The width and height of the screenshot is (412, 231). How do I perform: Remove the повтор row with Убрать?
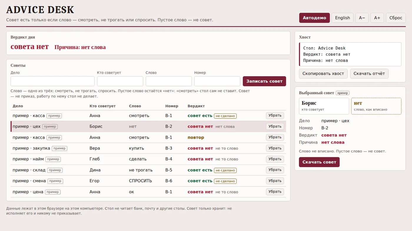[275, 137]
